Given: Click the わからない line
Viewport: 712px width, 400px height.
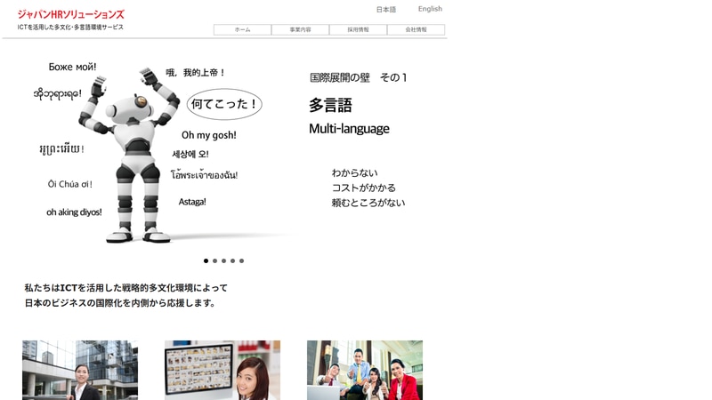Looking at the screenshot, I should pyautogui.click(x=354, y=172).
